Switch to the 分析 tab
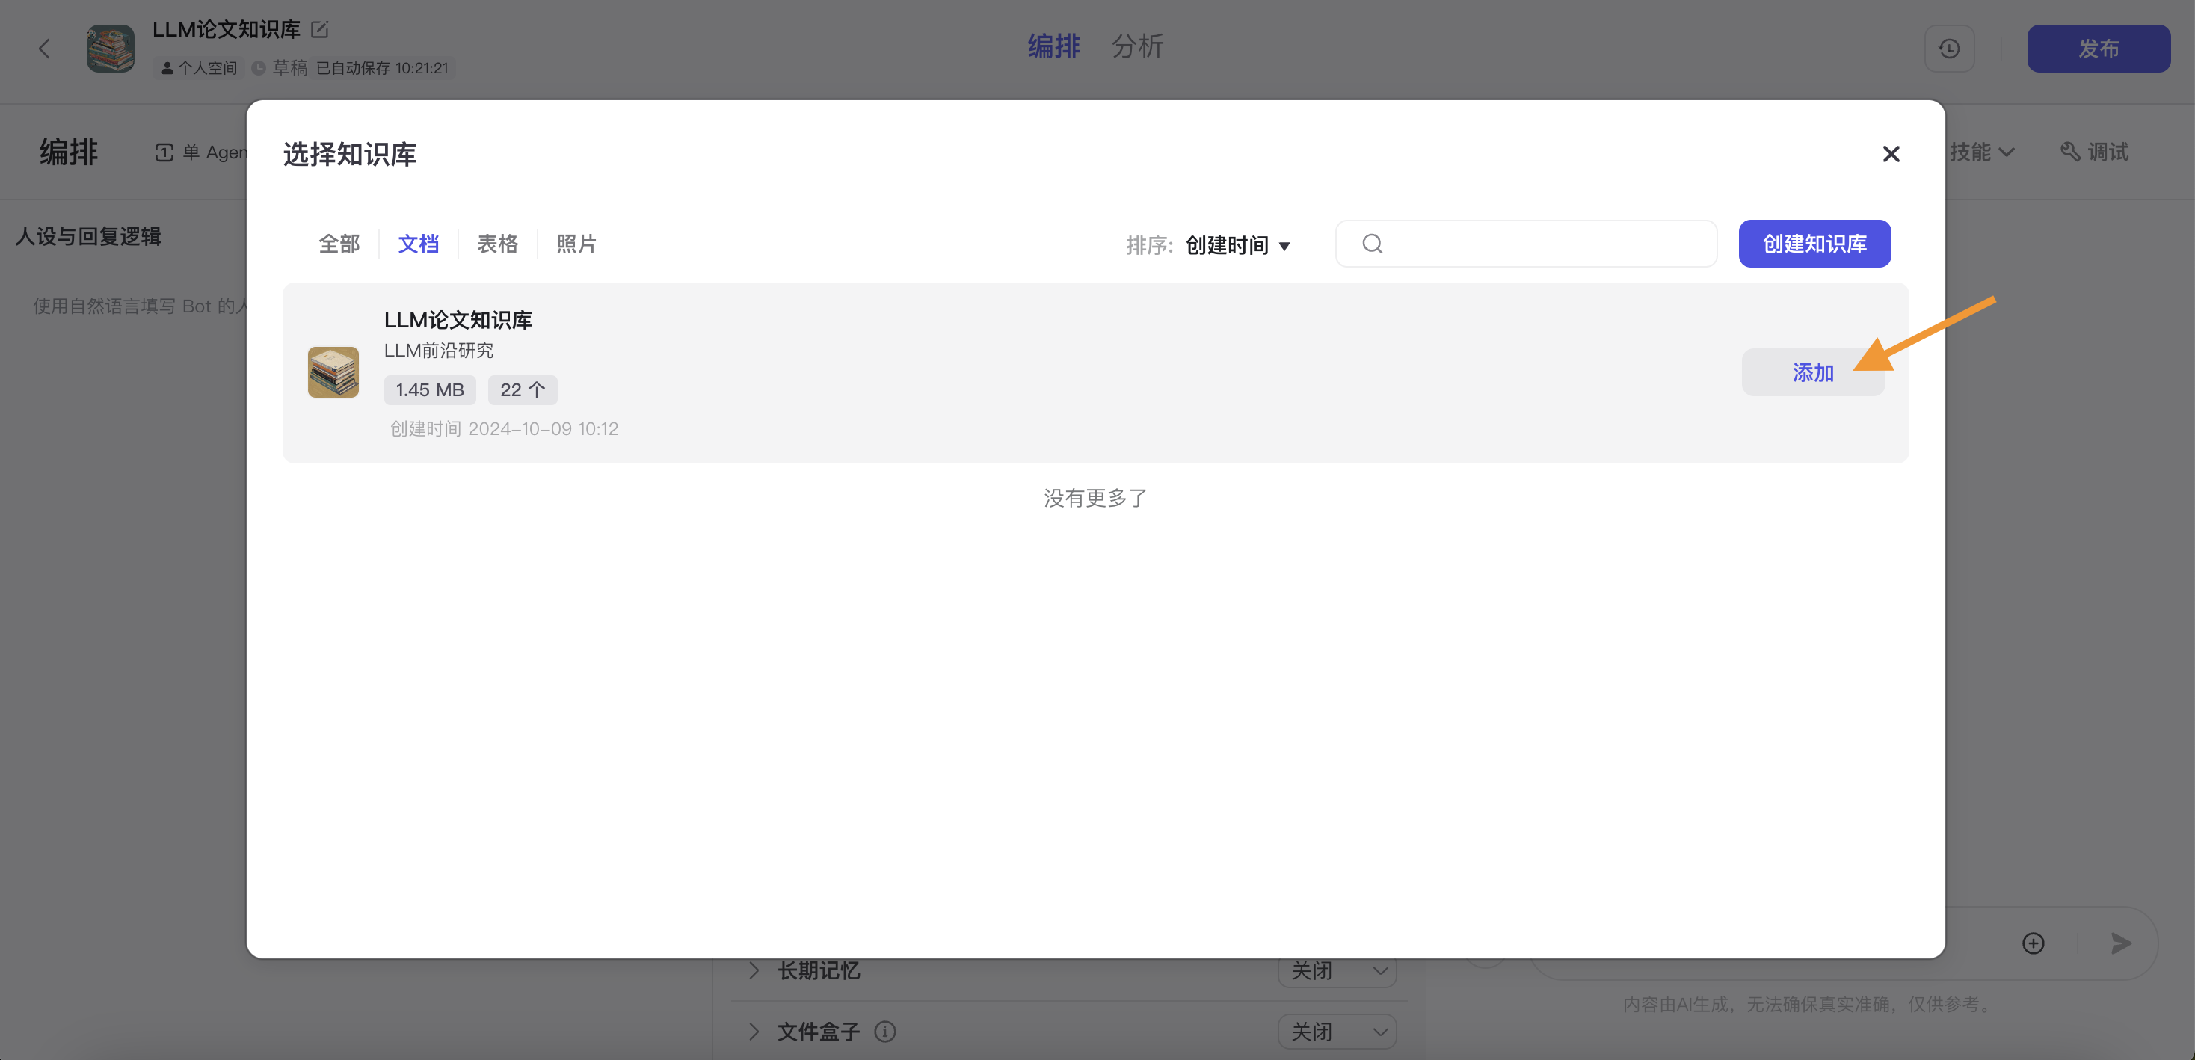The height and width of the screenshot is (1060, 2195). tap(1136, 47)
